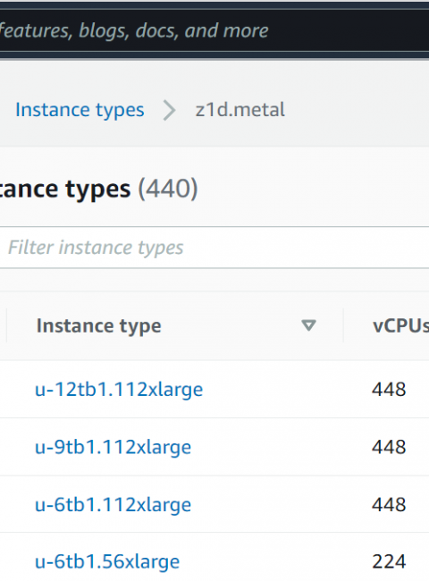
Task: Click the Instance type sort triangle icon
Action: click(x=308, y=325)
